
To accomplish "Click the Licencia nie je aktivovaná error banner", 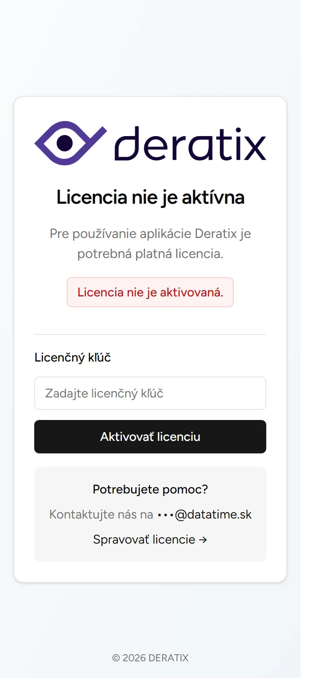I will tap(150, 292).
